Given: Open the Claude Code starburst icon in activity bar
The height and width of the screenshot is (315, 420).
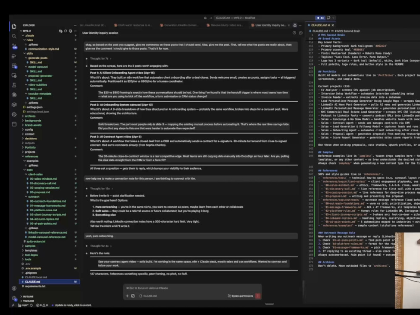Looking at the screenshot, I should pyautogui.click(x=14, y=95).
